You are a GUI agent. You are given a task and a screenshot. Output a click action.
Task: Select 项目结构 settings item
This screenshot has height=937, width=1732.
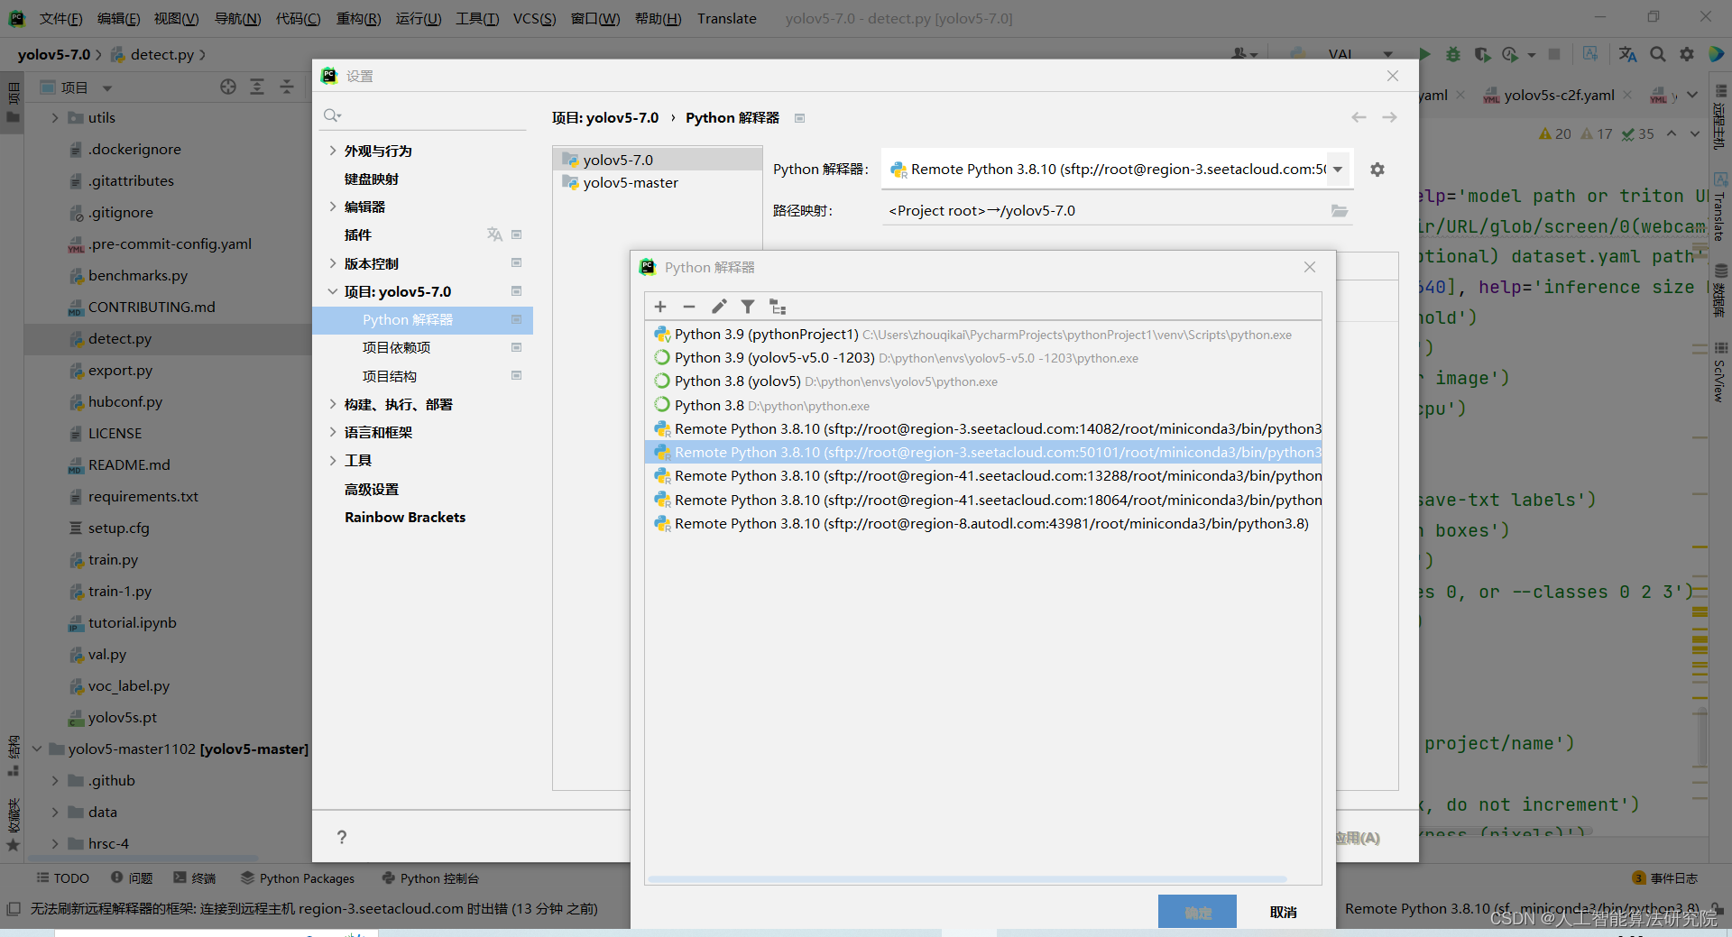click(390, 376)
